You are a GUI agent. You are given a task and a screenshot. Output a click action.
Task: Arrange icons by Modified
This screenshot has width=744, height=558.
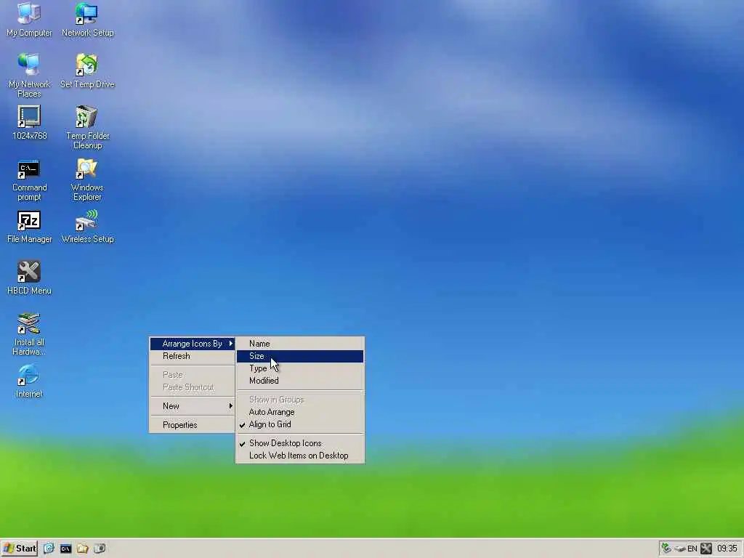point(300,381)
